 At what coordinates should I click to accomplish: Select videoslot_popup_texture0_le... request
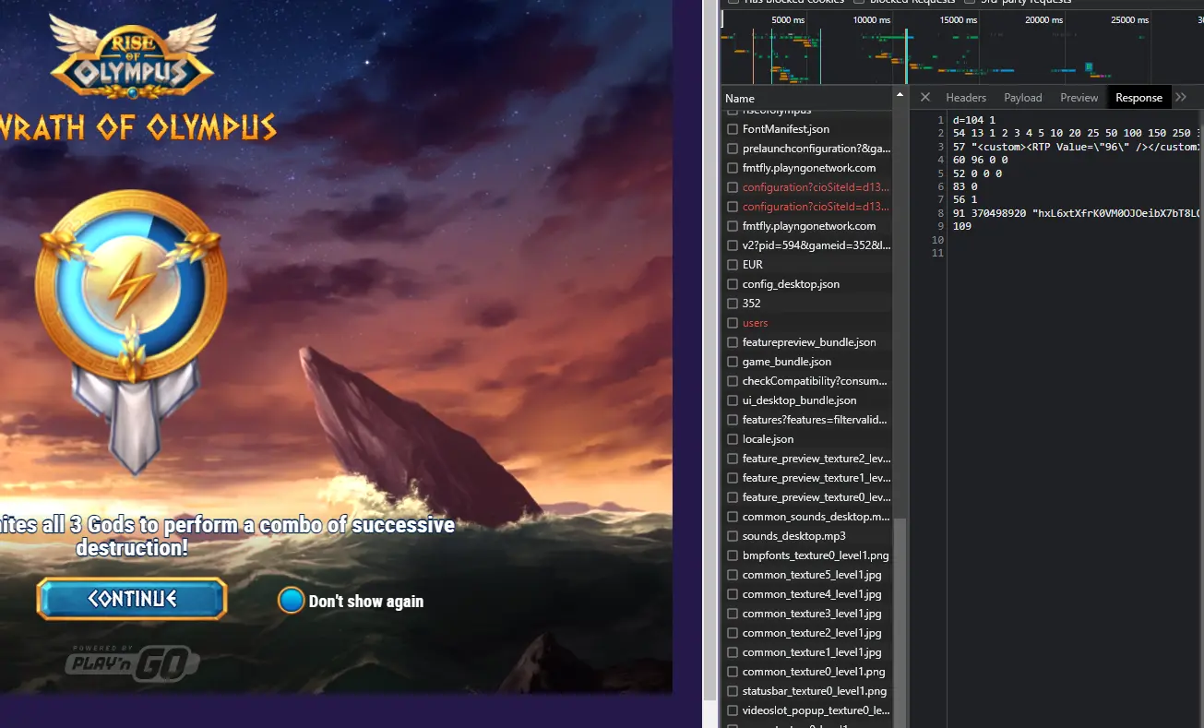[x=807, y=710]
